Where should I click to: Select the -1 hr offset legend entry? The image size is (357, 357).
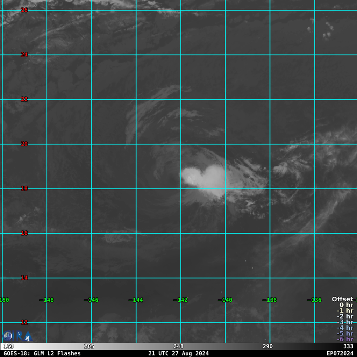pos(345,311)
